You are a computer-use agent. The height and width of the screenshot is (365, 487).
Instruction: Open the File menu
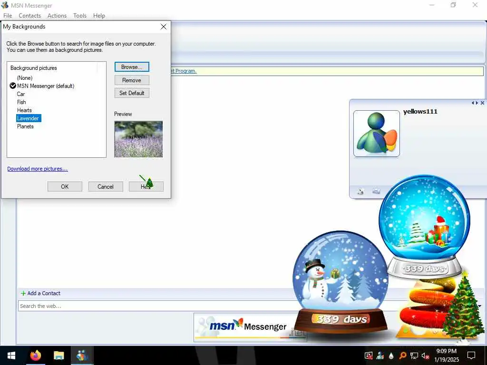pyautogui.click(x=8, y=16)
